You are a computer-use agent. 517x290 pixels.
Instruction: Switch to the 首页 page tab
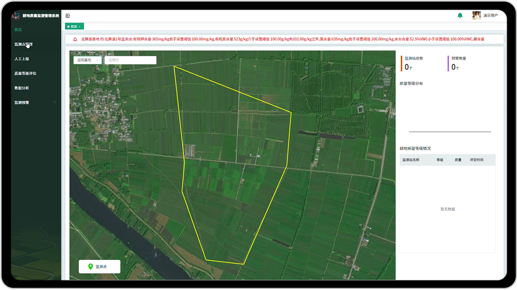coord(73,27)
